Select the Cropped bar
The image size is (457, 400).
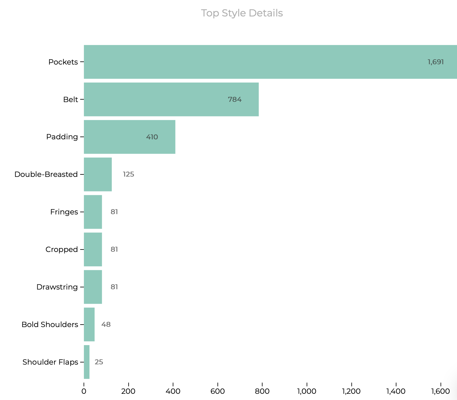click(x=93, y=249)
